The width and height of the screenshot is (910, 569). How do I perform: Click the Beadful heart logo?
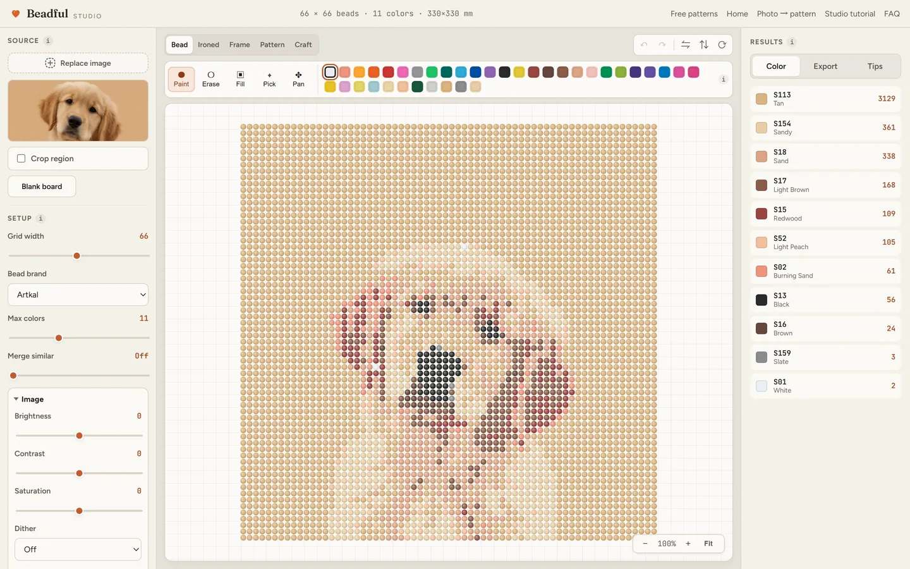16,13
